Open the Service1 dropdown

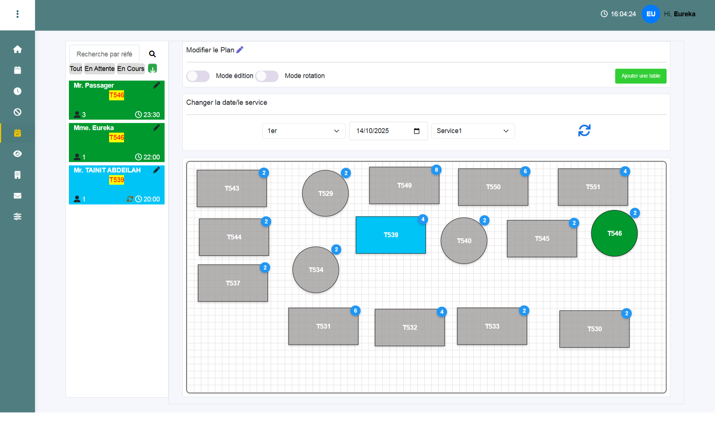(472, 131)
